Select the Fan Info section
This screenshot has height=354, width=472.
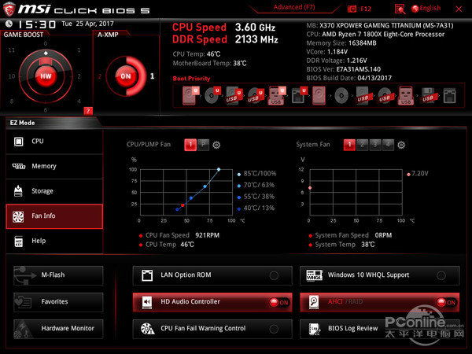click(54, 216)
